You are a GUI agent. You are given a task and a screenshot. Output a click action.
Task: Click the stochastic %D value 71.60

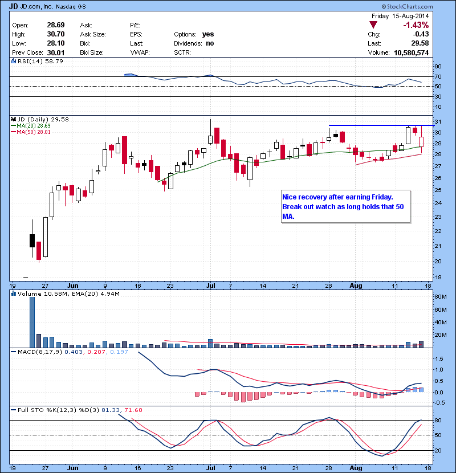coord(133,410)
